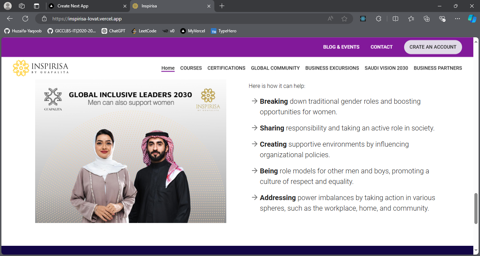Toggle the vertical tabs icon
480x256 pixels.
coord(37,6)
